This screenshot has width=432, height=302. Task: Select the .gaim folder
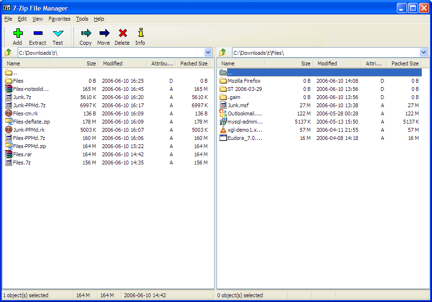point(234,97)
